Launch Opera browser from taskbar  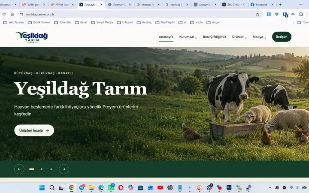click(121, 187)
